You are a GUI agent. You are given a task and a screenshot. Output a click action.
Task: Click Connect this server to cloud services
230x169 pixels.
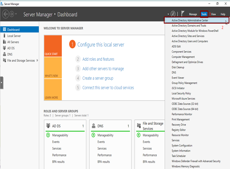(x=108, y=88)
